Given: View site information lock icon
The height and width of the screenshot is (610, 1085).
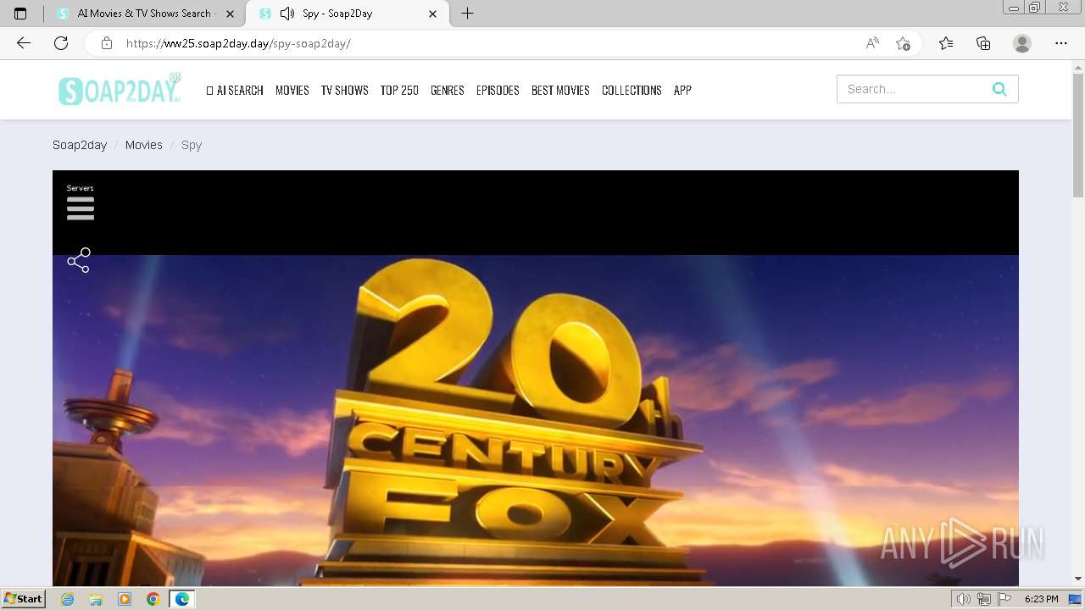Looking at the screenshot, I should pos(107,43).
